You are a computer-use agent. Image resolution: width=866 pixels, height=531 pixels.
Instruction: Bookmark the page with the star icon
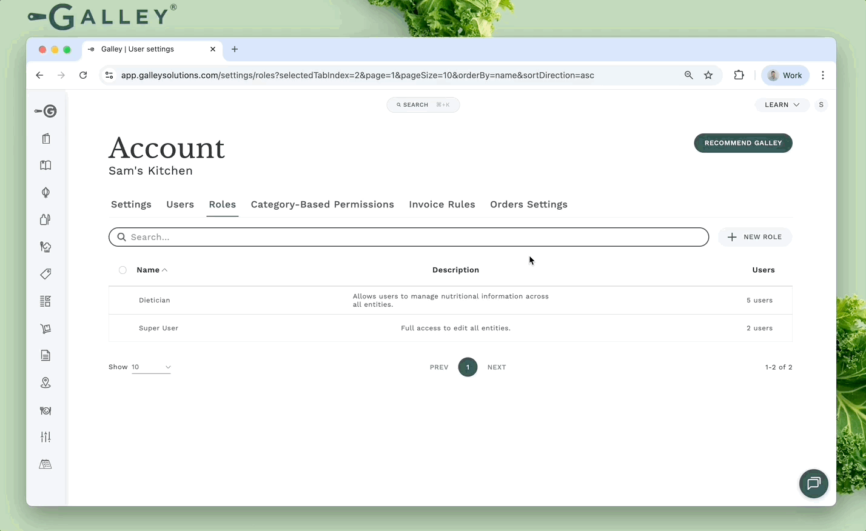[x=708, y=75]
